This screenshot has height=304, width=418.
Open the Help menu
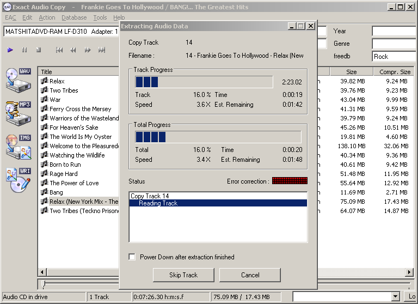tap(119, 17)
